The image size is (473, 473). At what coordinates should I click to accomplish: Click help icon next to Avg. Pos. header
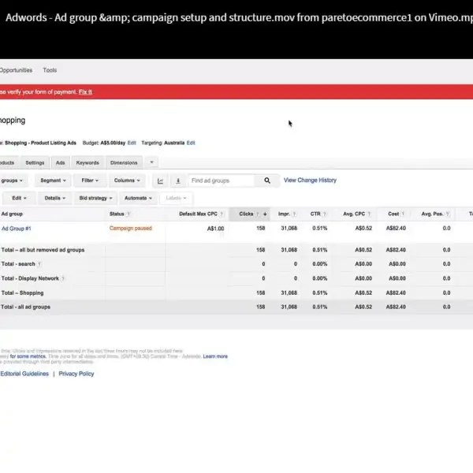(448, 214)
